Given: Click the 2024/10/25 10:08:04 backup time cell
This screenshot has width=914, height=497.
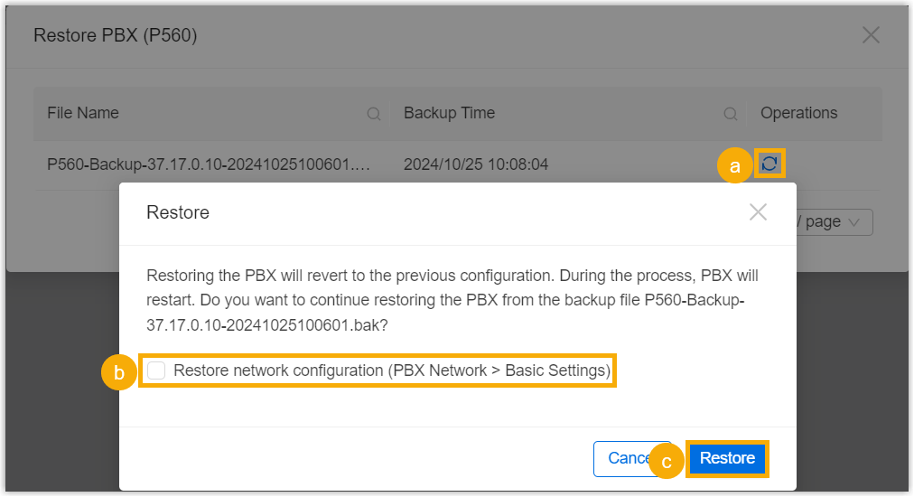Looking at the screenshot, I should [x=476, y=164].
